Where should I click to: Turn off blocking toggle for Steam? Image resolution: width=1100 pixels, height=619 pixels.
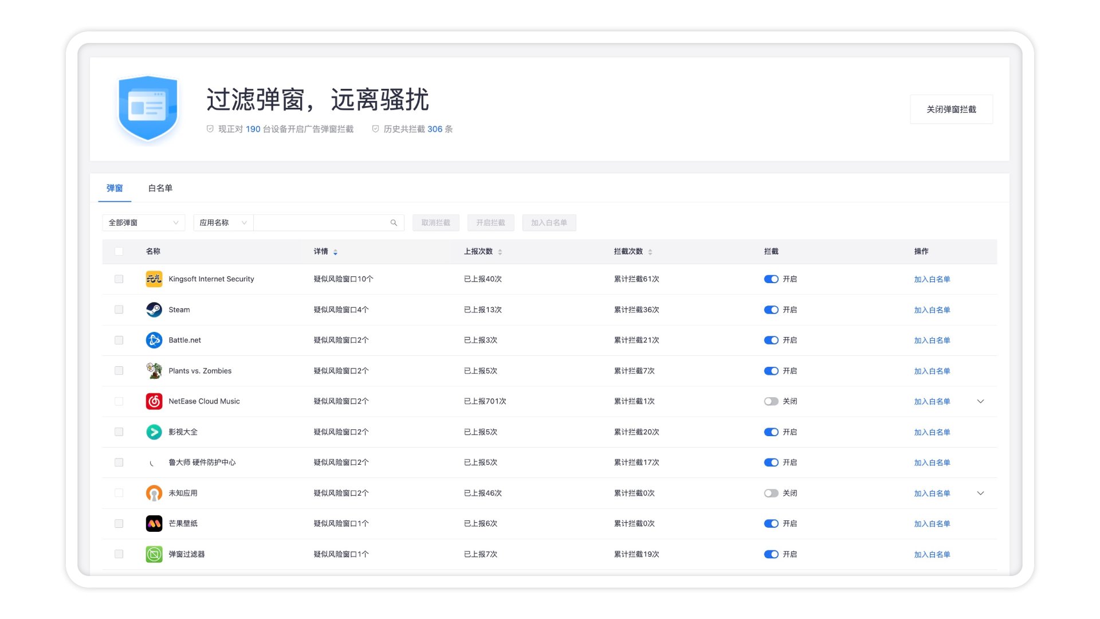click(x=771, y=309)
